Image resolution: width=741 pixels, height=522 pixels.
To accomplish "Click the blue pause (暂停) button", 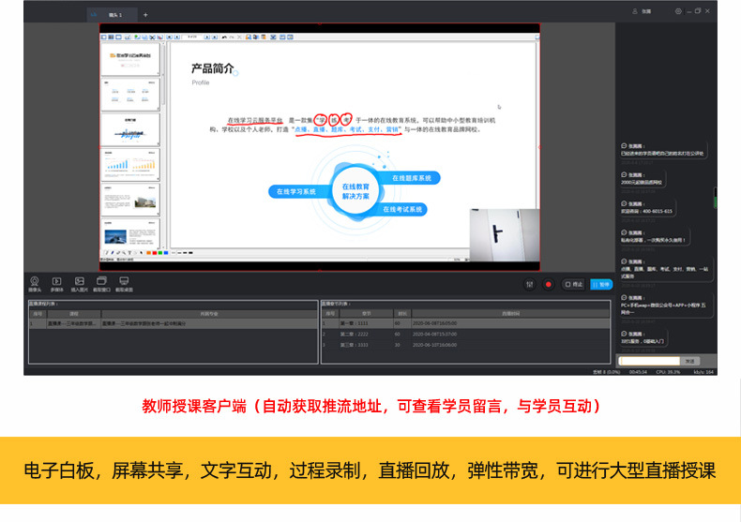I will [601, 284].
